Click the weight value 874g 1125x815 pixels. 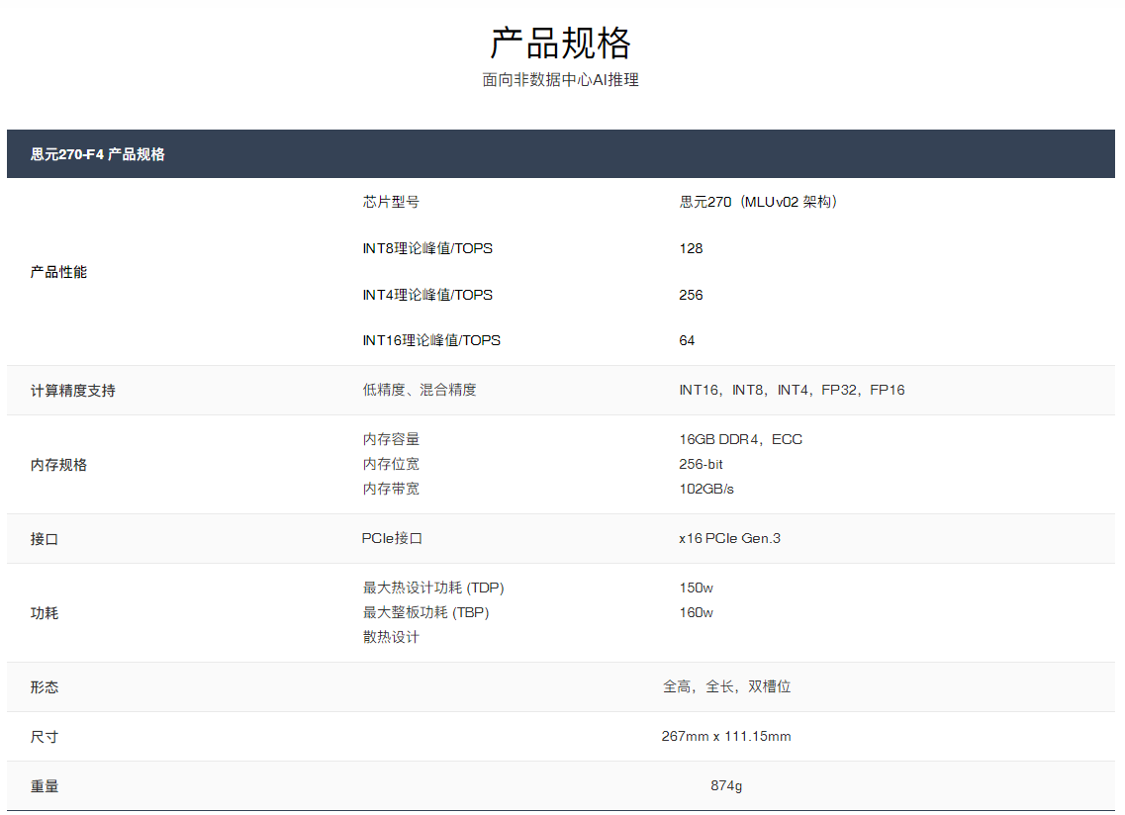pyautogui.click(x=726, y=785)
